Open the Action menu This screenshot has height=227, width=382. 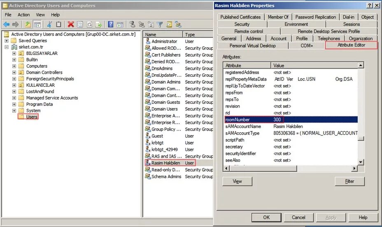[x=23, y=15]
